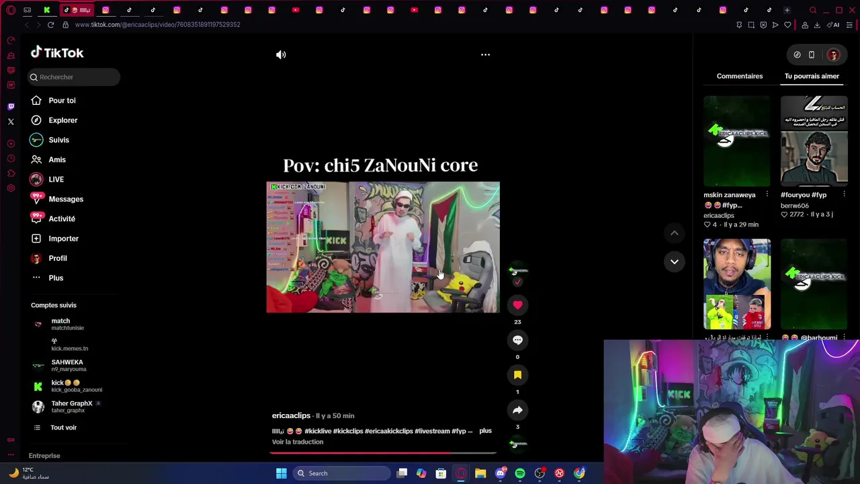The image size is (860, 484).
Task: Open X in the browser sidebar
Action: (11, 122)
